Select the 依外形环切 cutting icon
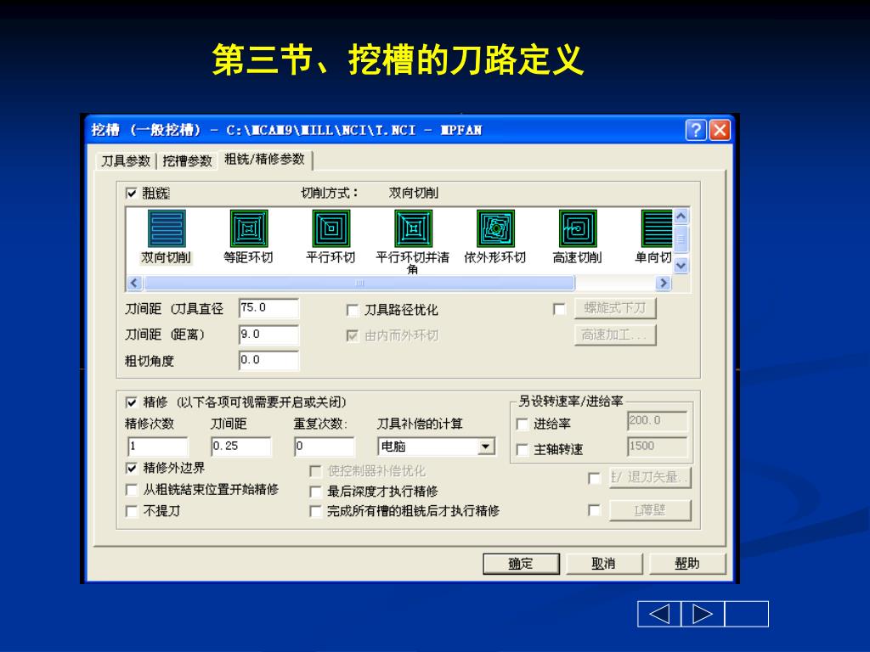 (x=495, y=228)
